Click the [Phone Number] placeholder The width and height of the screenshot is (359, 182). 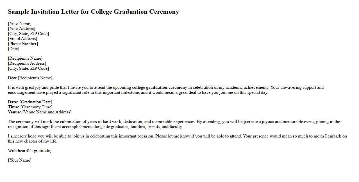point(23,44)
